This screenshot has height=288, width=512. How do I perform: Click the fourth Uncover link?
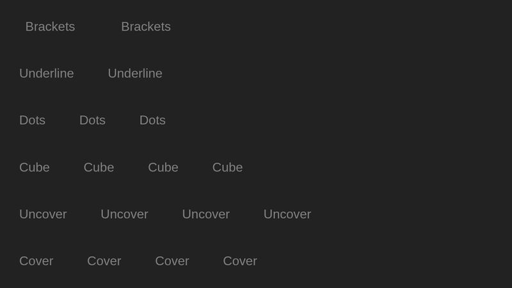[x=287, y=214]
